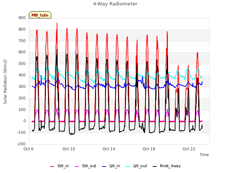Click the -200 y-axis tick label
This screenshot has height=173, width=231.
pos(21,144)
